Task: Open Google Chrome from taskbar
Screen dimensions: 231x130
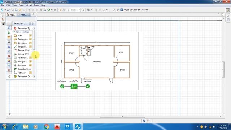Action: 47,127
